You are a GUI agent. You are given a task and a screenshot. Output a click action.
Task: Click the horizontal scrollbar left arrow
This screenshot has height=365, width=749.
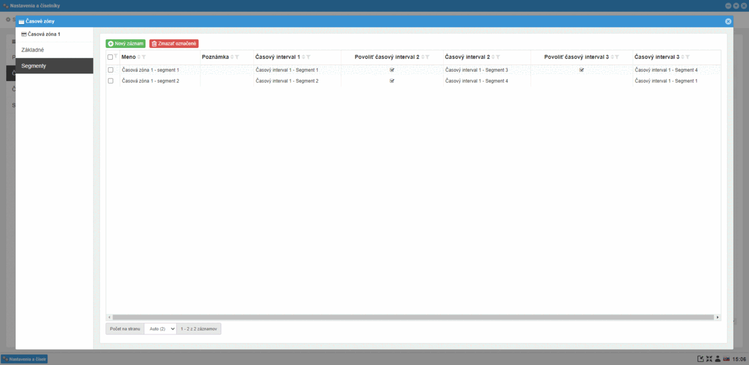[109, 318]
